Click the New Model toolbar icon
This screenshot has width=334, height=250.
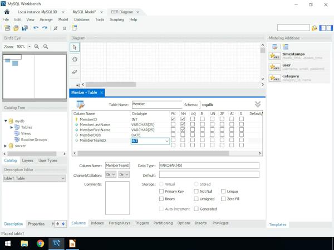[x=7, y=28]
